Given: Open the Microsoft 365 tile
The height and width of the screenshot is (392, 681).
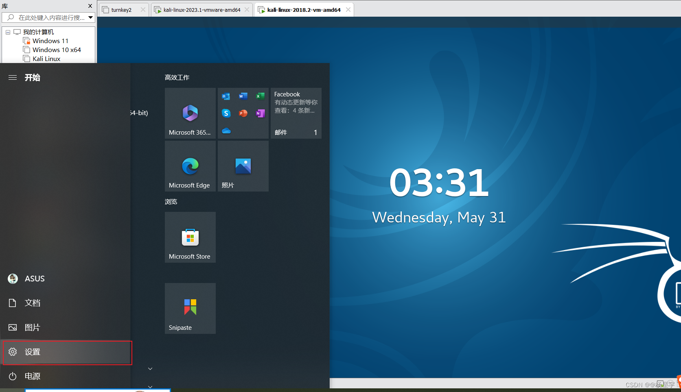Looking at the screenshot, I should 190,113.
